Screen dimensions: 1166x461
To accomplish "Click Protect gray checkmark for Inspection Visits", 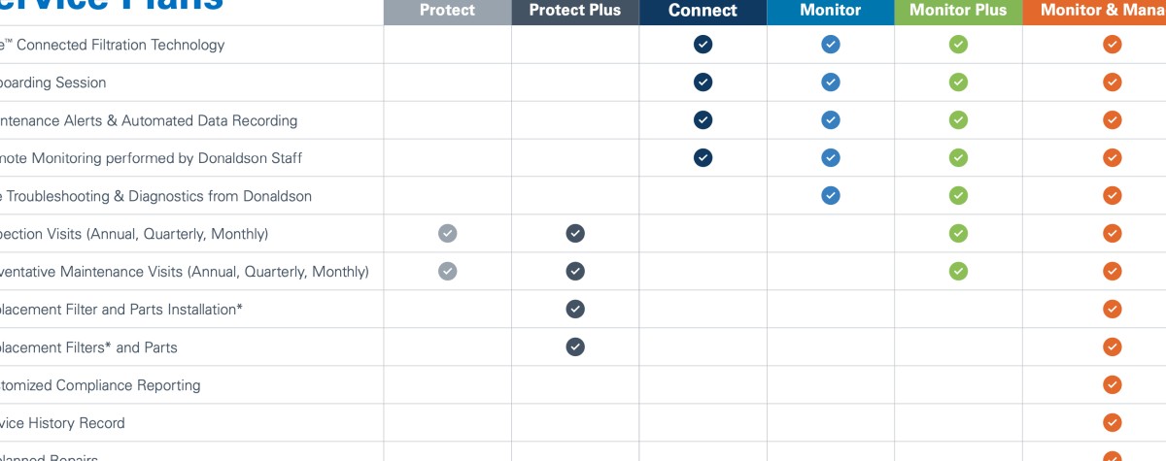I will pyautogui.click(x=447, y=234).
